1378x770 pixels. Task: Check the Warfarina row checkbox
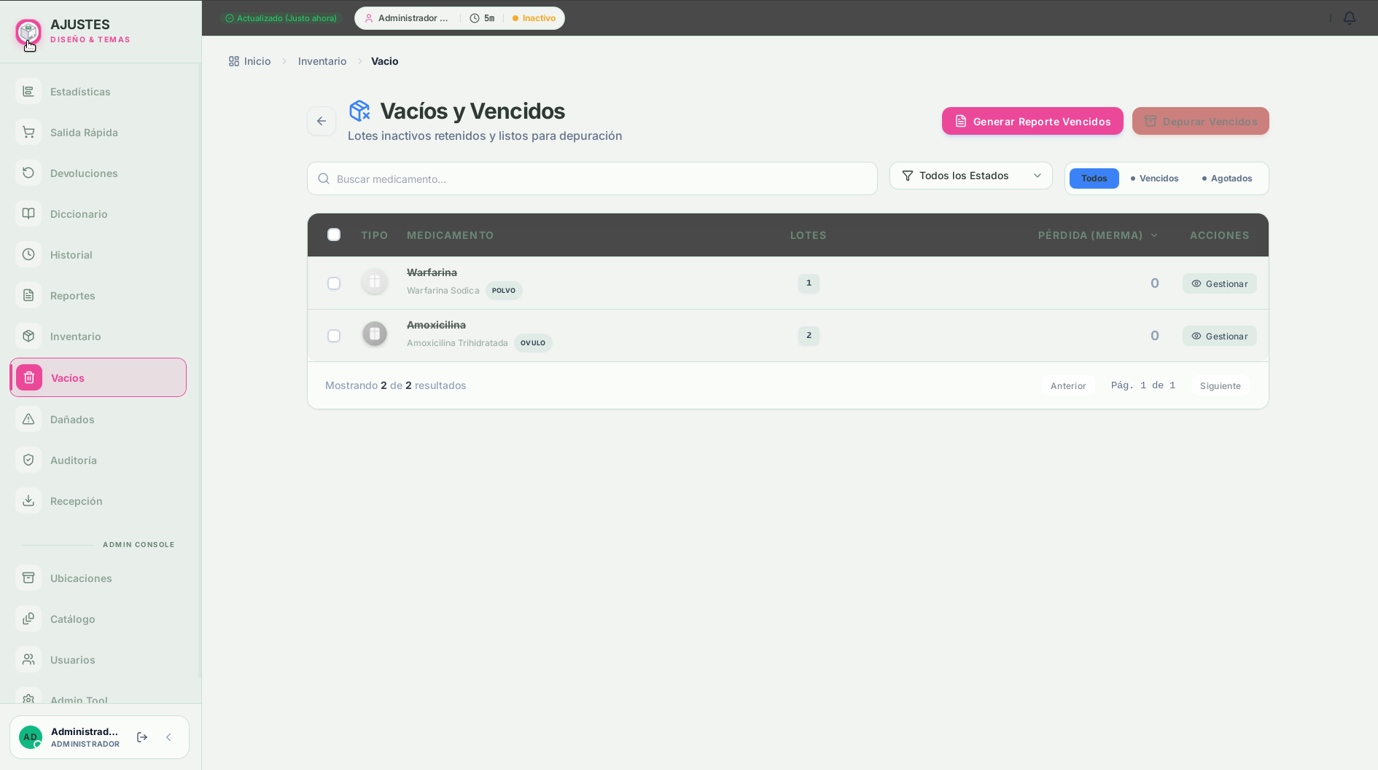(334, 283)
